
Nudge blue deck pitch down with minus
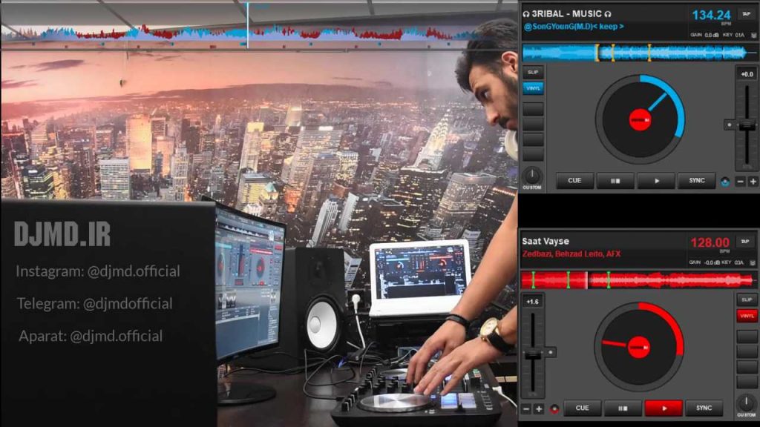coord(740,182)
